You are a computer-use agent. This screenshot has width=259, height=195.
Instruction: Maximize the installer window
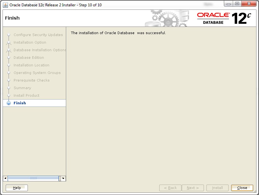click(237, 4)
